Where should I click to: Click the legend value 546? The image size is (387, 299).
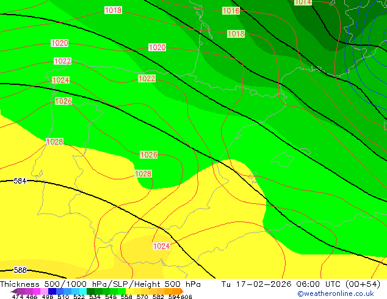(x=111, y=297)
